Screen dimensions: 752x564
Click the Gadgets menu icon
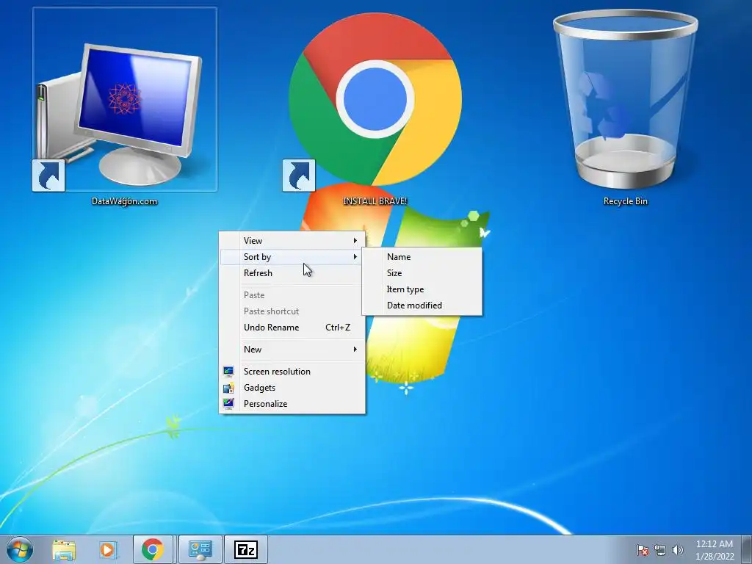(229, 388)
